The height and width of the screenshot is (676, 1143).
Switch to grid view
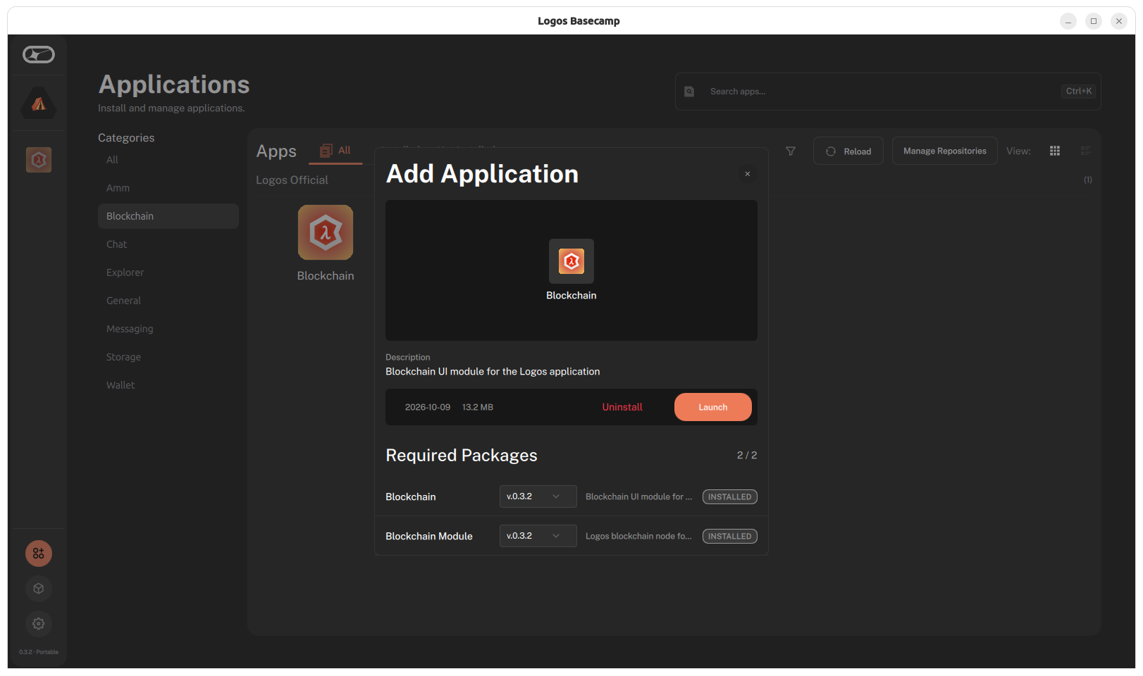pyautogui.click(x=1055, y=151)
